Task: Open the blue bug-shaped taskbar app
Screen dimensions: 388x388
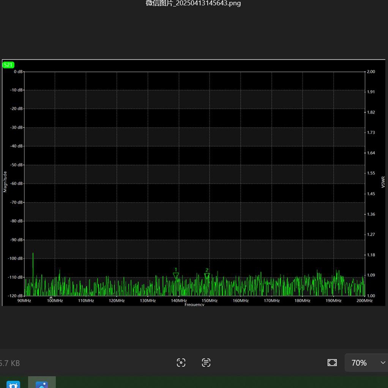Action: point(14,384)
